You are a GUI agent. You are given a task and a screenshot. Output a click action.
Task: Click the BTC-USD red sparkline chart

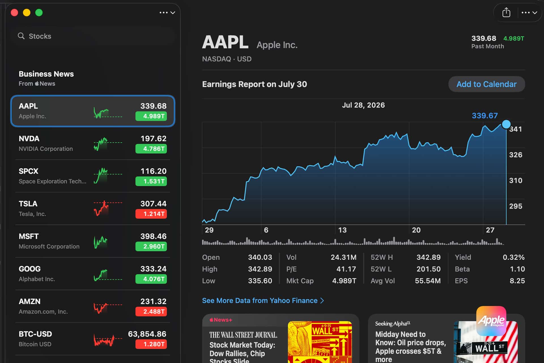point(108,340)
